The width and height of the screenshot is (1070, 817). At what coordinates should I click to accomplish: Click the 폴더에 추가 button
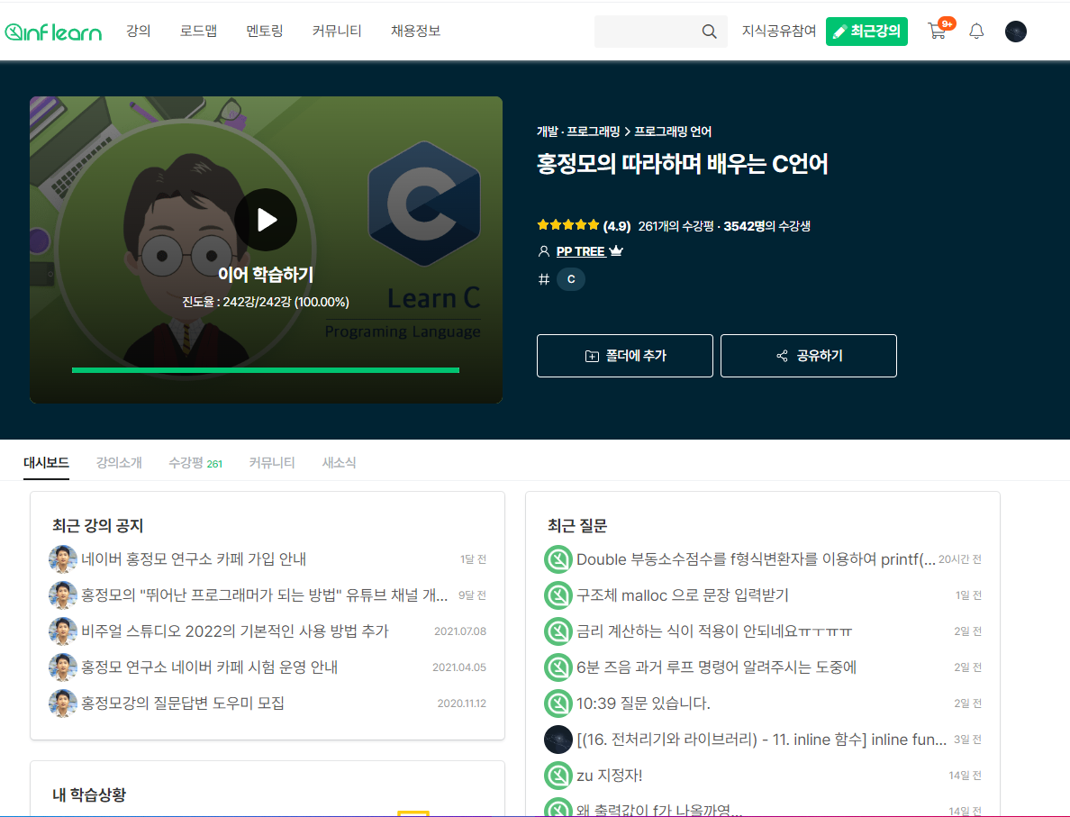625,356
